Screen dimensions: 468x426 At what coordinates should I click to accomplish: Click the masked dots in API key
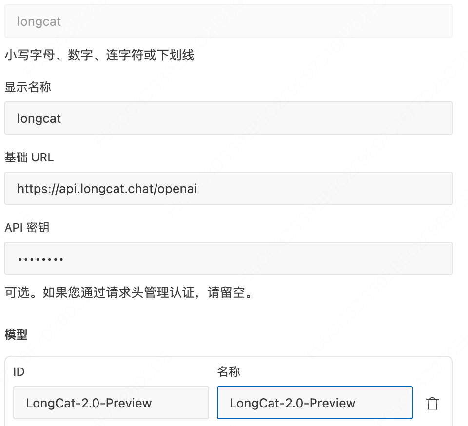pyautogui.click(x=40, y=259)
